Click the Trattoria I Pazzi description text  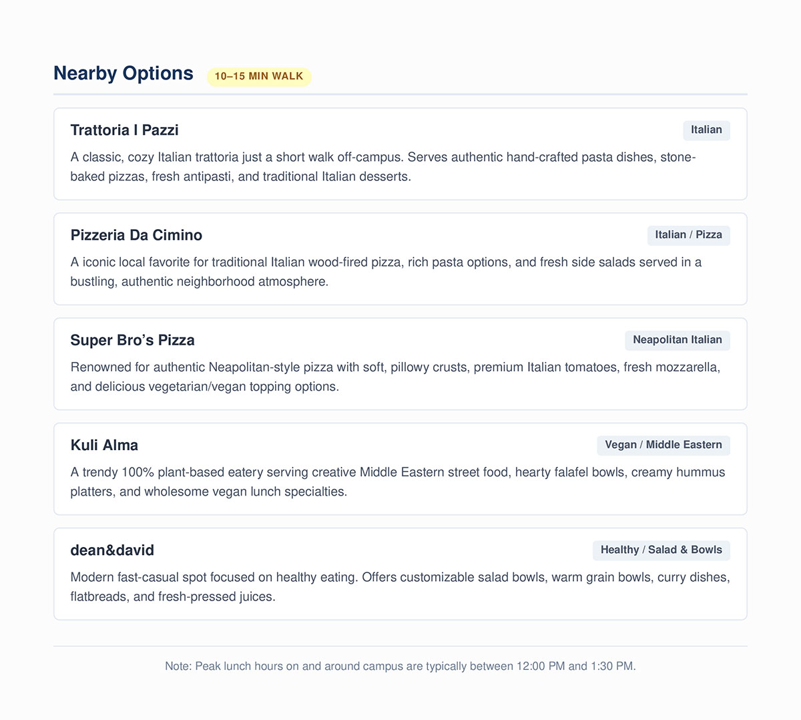383,167
